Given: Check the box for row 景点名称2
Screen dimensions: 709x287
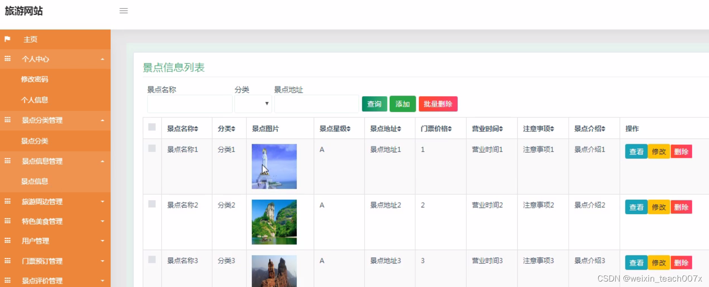Looking at the screenshot, I should click(152, 204).
